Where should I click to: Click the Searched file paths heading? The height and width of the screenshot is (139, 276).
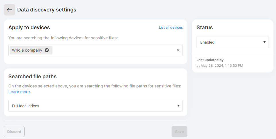pos(33,77)
